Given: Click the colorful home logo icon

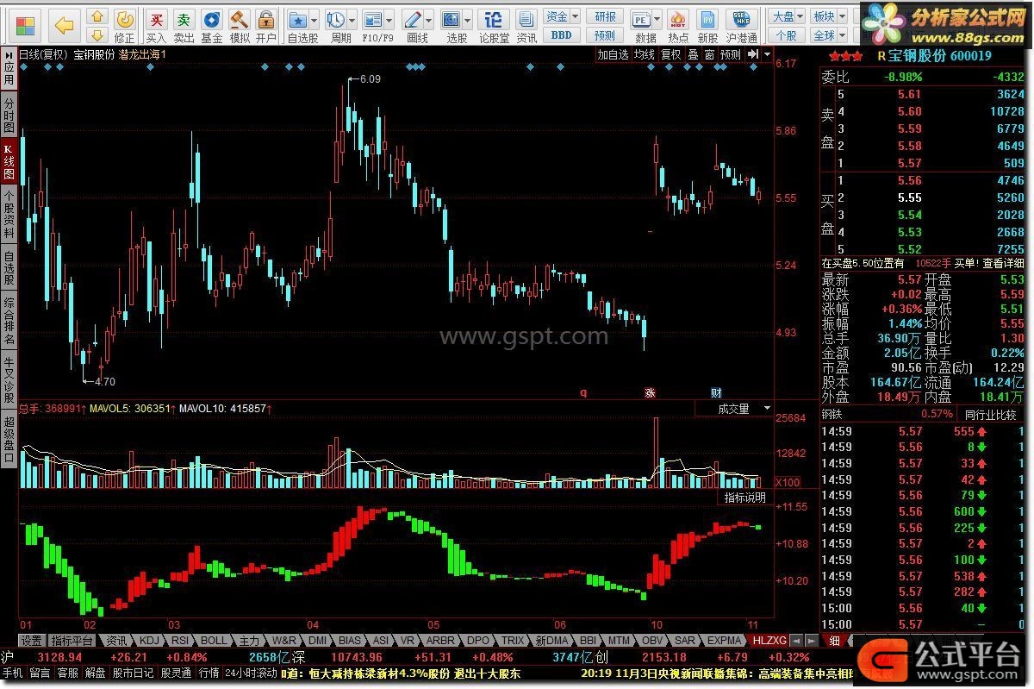Looking at the screenshot, I should 27,24.
